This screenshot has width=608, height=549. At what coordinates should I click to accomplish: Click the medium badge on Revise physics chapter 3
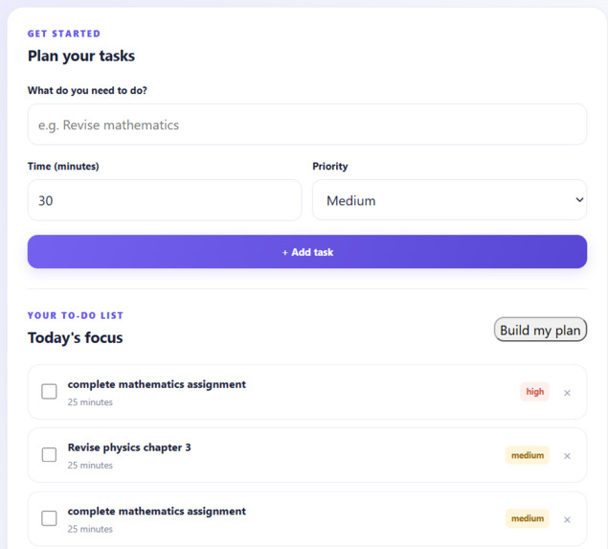(528, 455)
